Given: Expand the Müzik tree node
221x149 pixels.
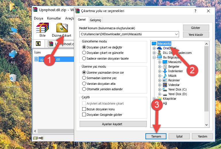Looking at the screenshot, I should point(159,76).
